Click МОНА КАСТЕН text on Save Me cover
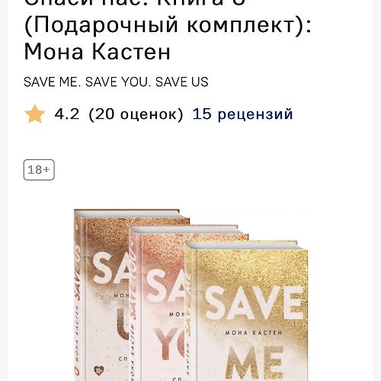This screenshot has height=381, width=381. (254, 332)
